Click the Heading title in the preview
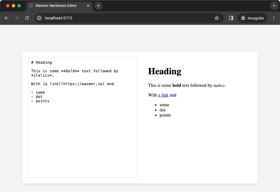The height and width of the screenshot is (192, 280). click(164, 71)
